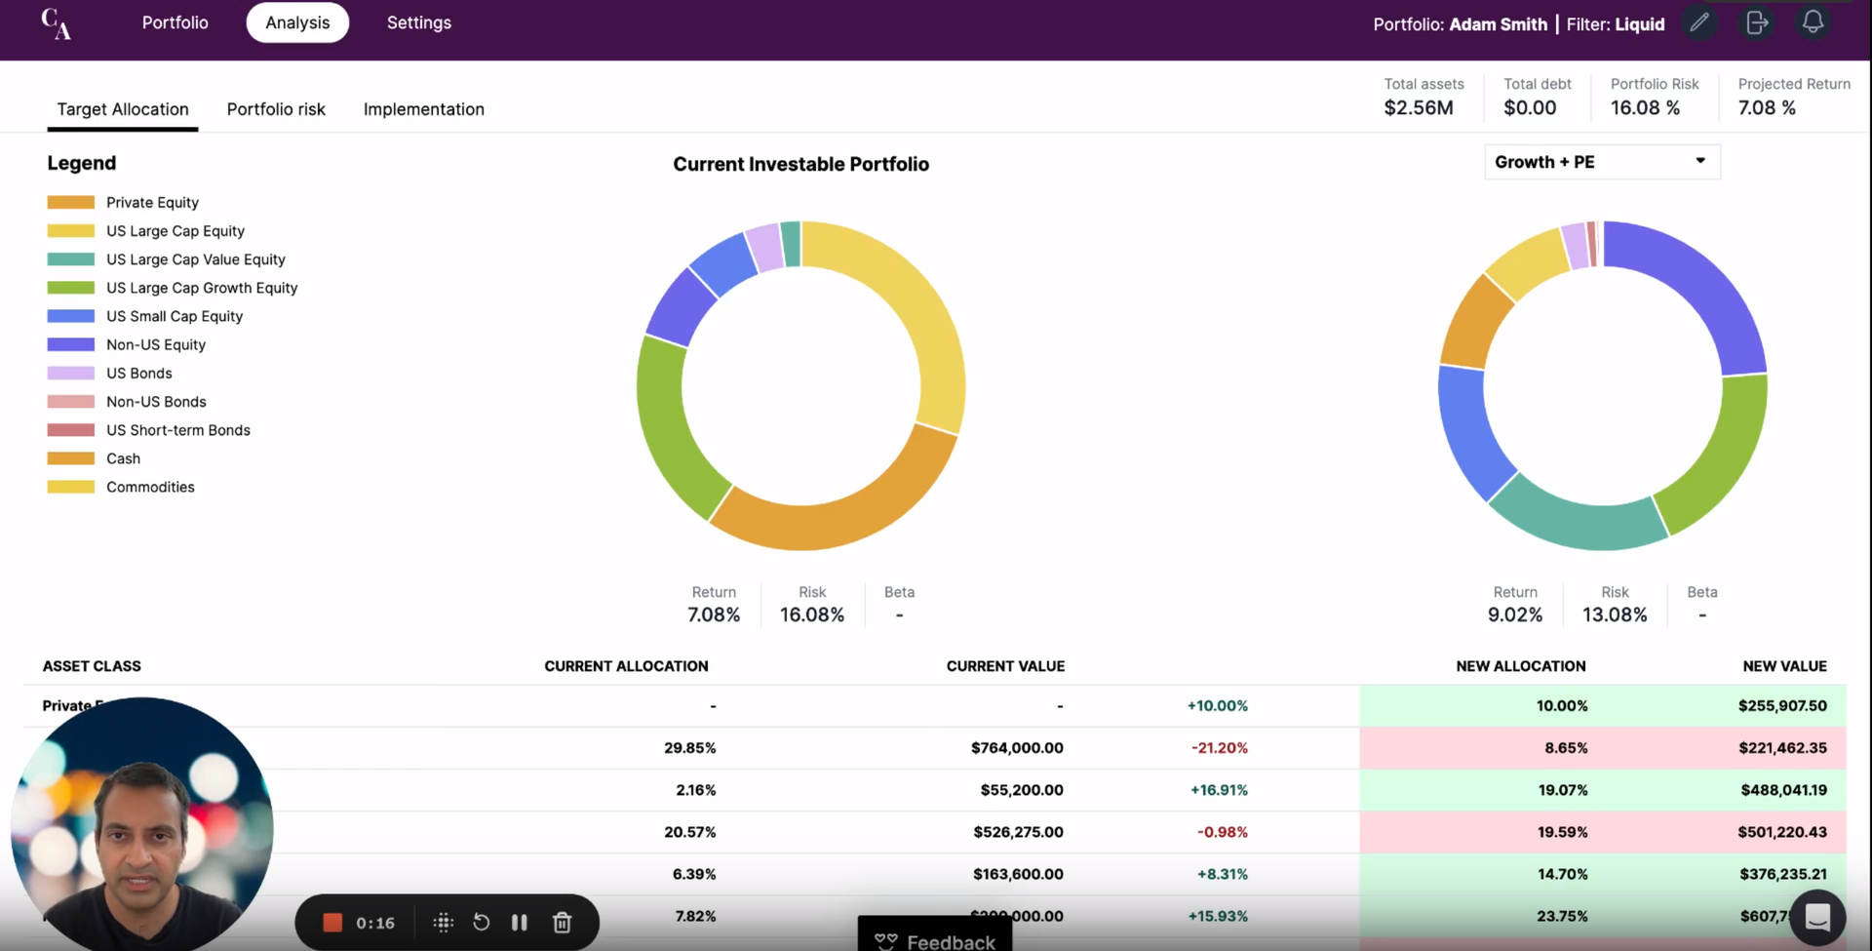Click the Cash legend swatch

coord(71,458)
